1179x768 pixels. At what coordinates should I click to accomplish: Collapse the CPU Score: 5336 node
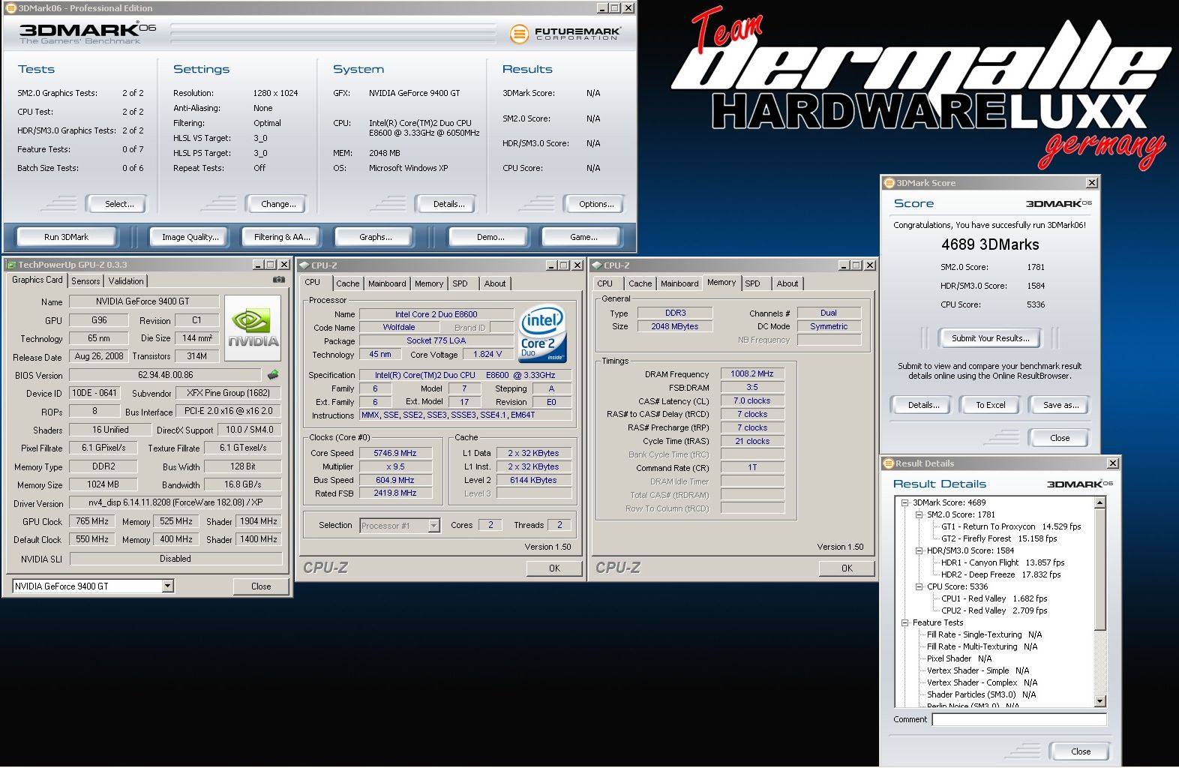(919, 587)
